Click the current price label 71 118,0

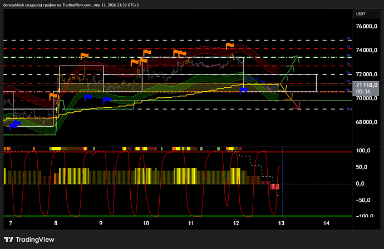pos(367,85)
